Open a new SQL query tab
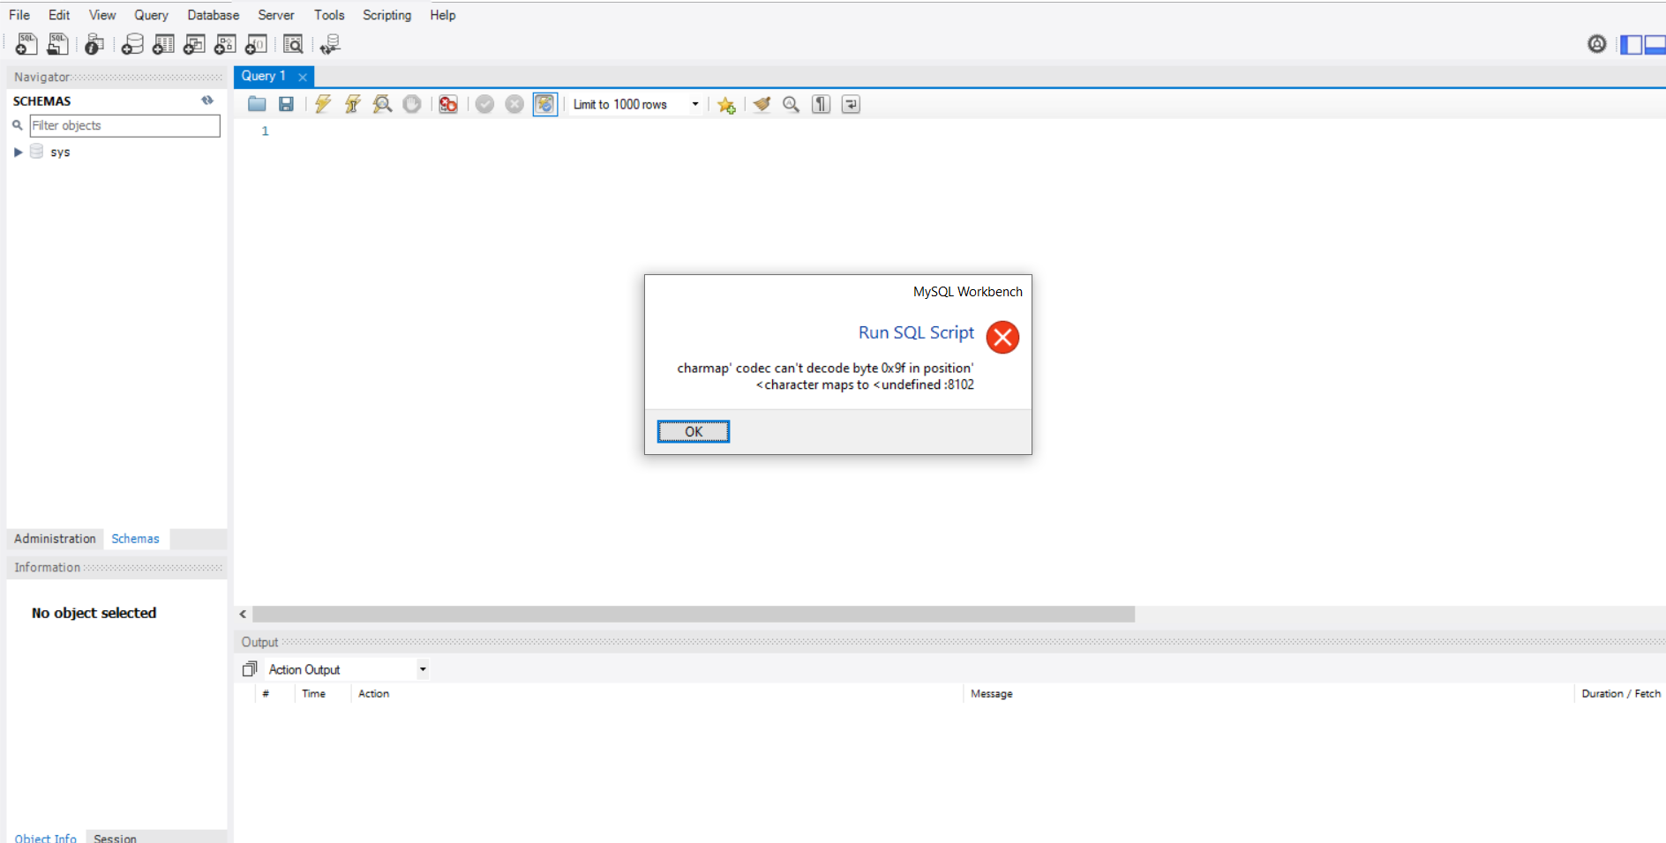This screenshot has height=843, width=1666. (25, 44)
